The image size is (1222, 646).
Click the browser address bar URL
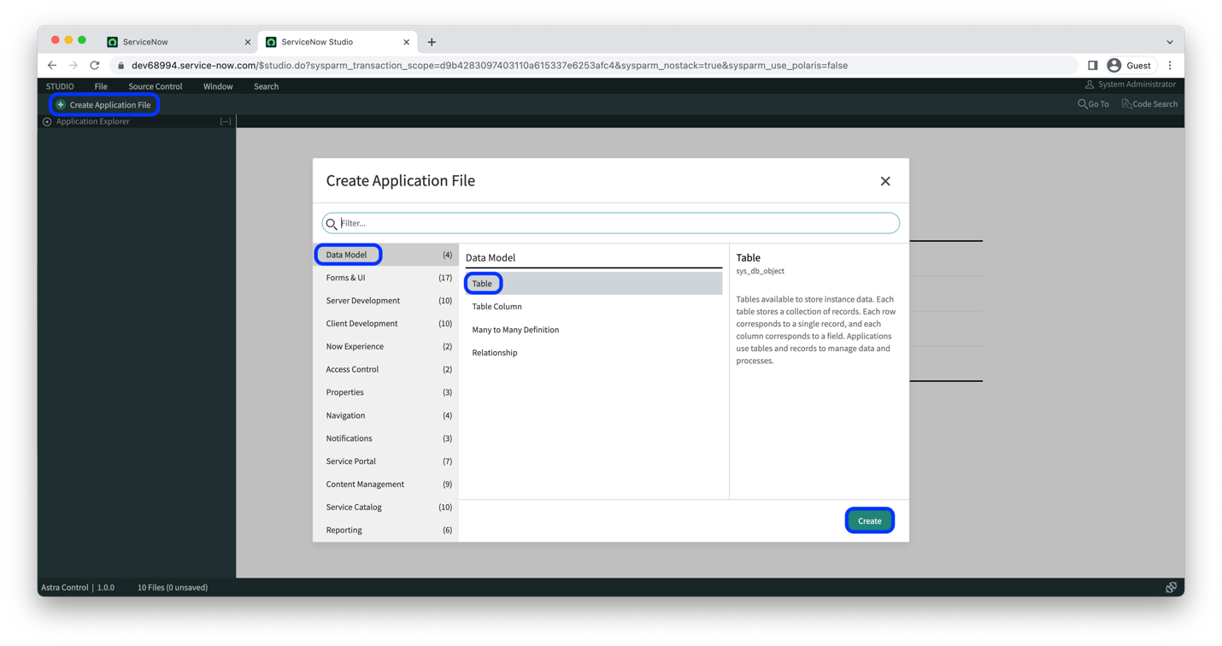(490, 66)
